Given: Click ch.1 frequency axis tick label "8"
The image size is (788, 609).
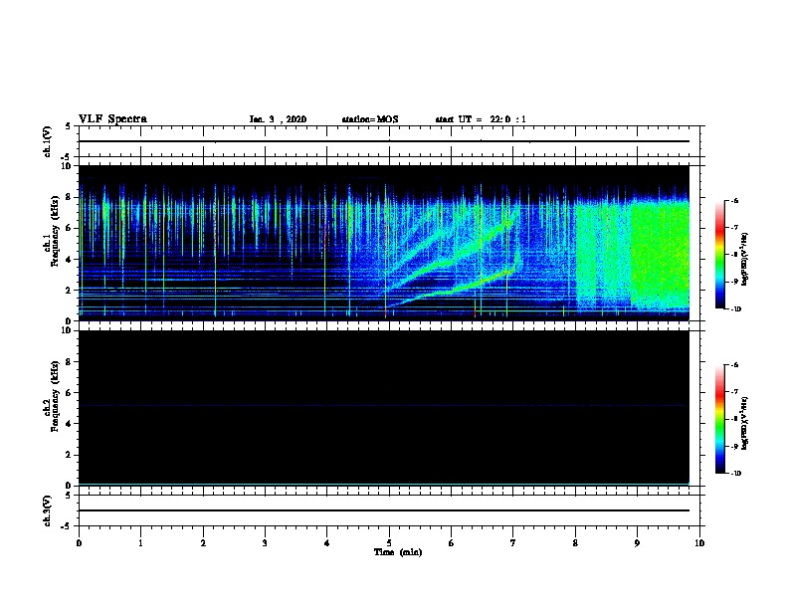Looking at the screenshot, I should (69, 197).
